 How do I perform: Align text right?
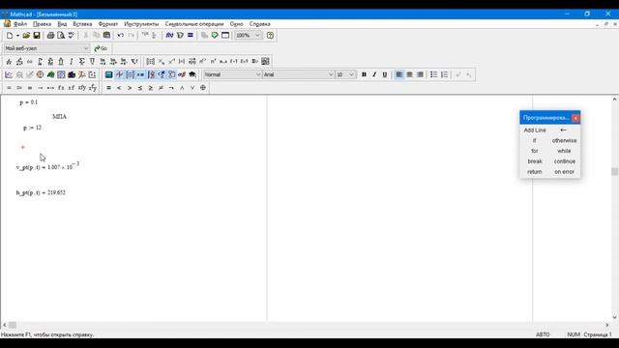pyautogui.click(x=420, y=74)
